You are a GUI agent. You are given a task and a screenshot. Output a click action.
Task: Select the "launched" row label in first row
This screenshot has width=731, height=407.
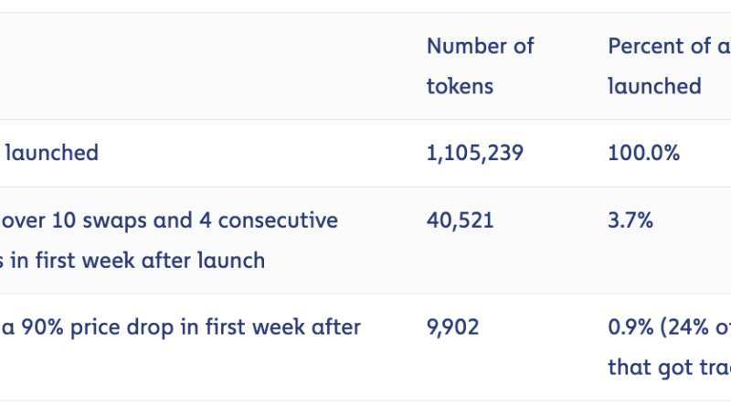[x=52, y=153]
